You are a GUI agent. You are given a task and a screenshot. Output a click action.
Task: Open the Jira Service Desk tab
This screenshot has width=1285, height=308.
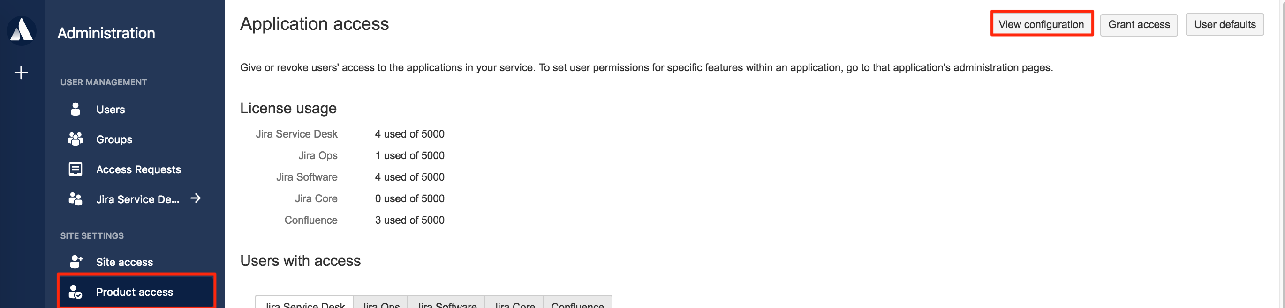(x=304, y=305)
